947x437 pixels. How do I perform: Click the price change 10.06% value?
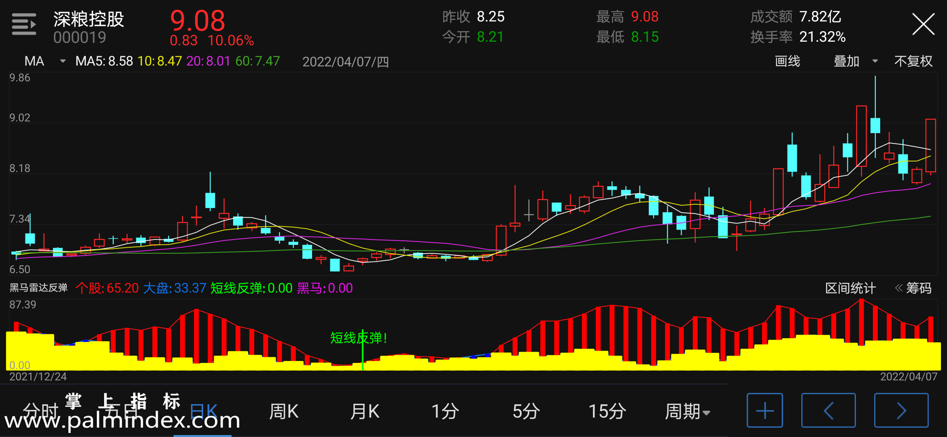(x=231, y=40)
